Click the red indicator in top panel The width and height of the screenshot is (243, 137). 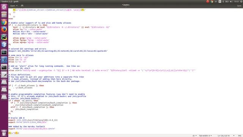208,2
